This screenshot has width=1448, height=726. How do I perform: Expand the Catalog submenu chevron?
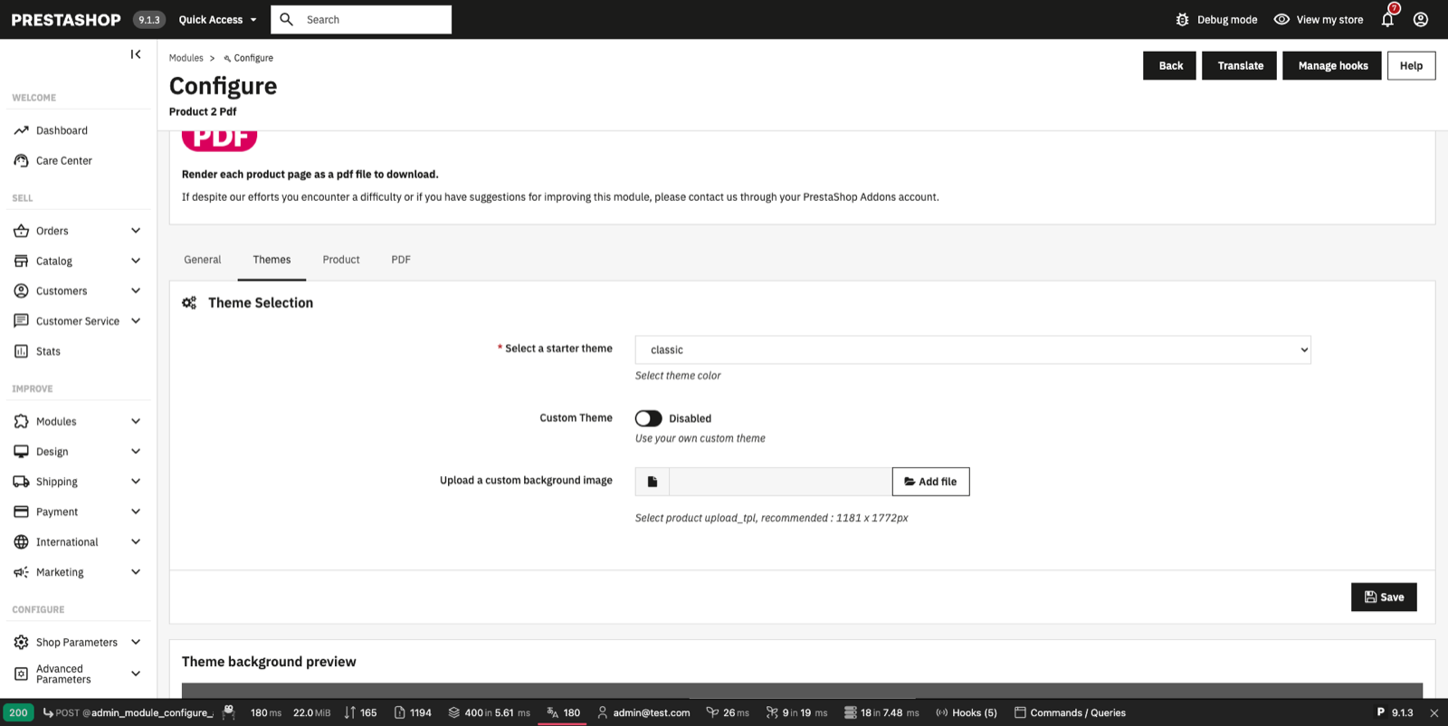point(136,261)
